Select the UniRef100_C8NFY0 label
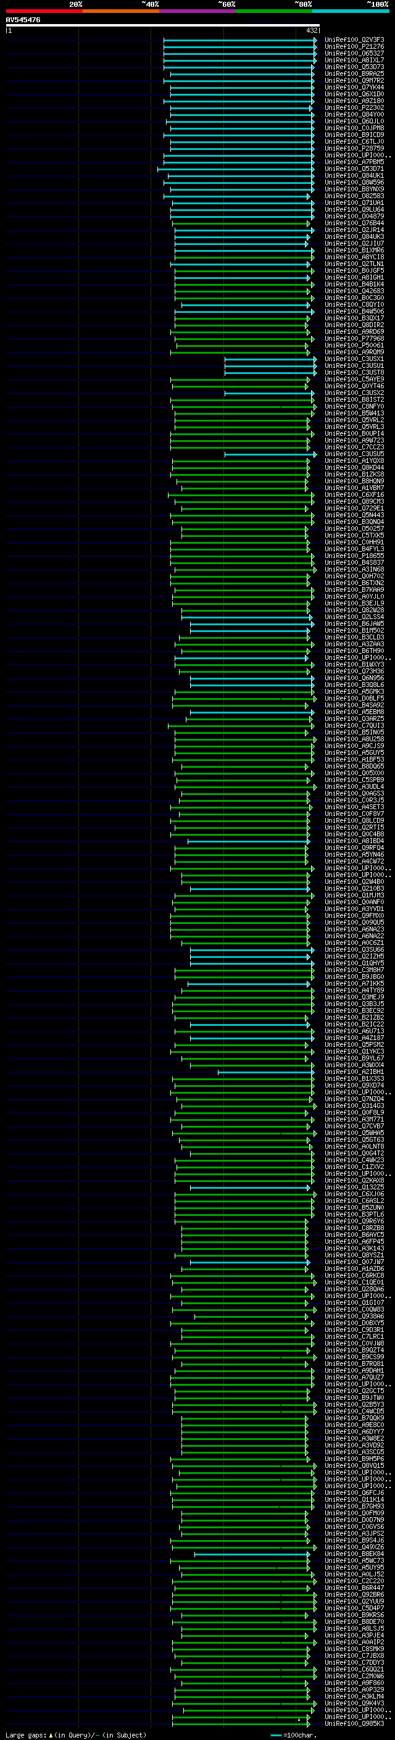 [354, 407]
